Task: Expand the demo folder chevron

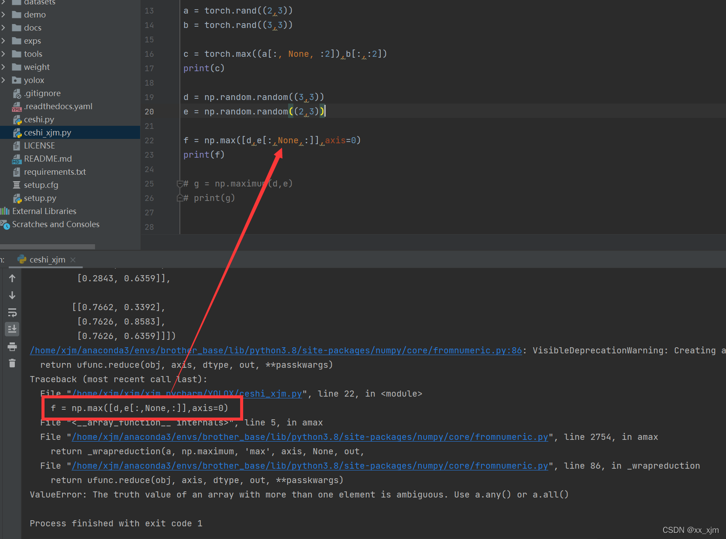Action: (x=3, y=15)
